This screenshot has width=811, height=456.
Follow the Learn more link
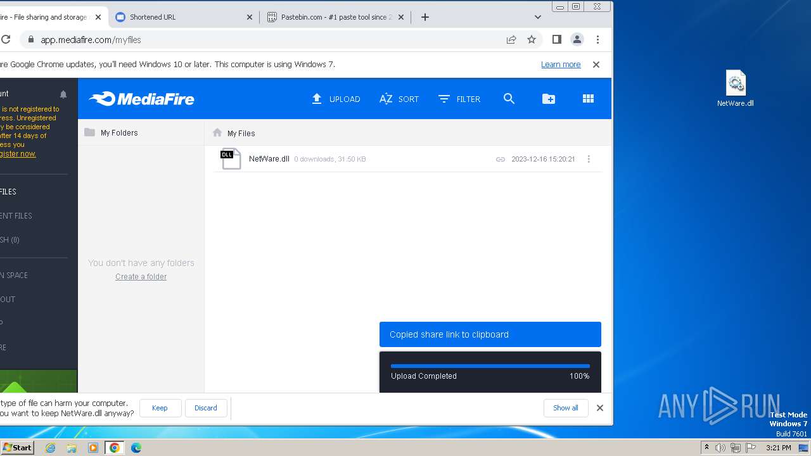[561, 65]
